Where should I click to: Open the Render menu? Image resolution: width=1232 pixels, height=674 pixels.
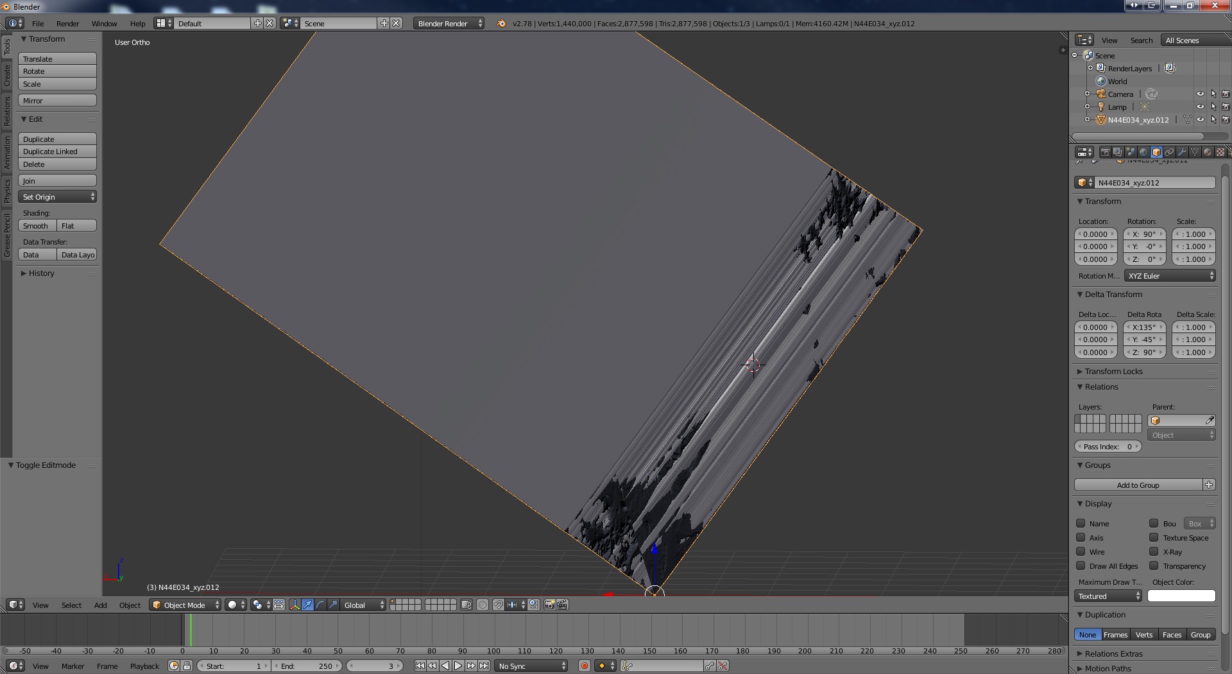67,24
